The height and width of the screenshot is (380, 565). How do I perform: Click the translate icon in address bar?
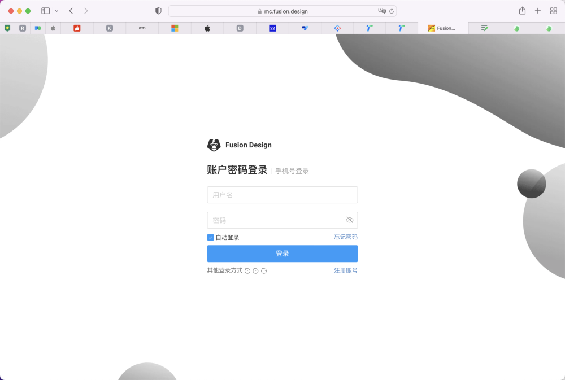tap(382, 11)
